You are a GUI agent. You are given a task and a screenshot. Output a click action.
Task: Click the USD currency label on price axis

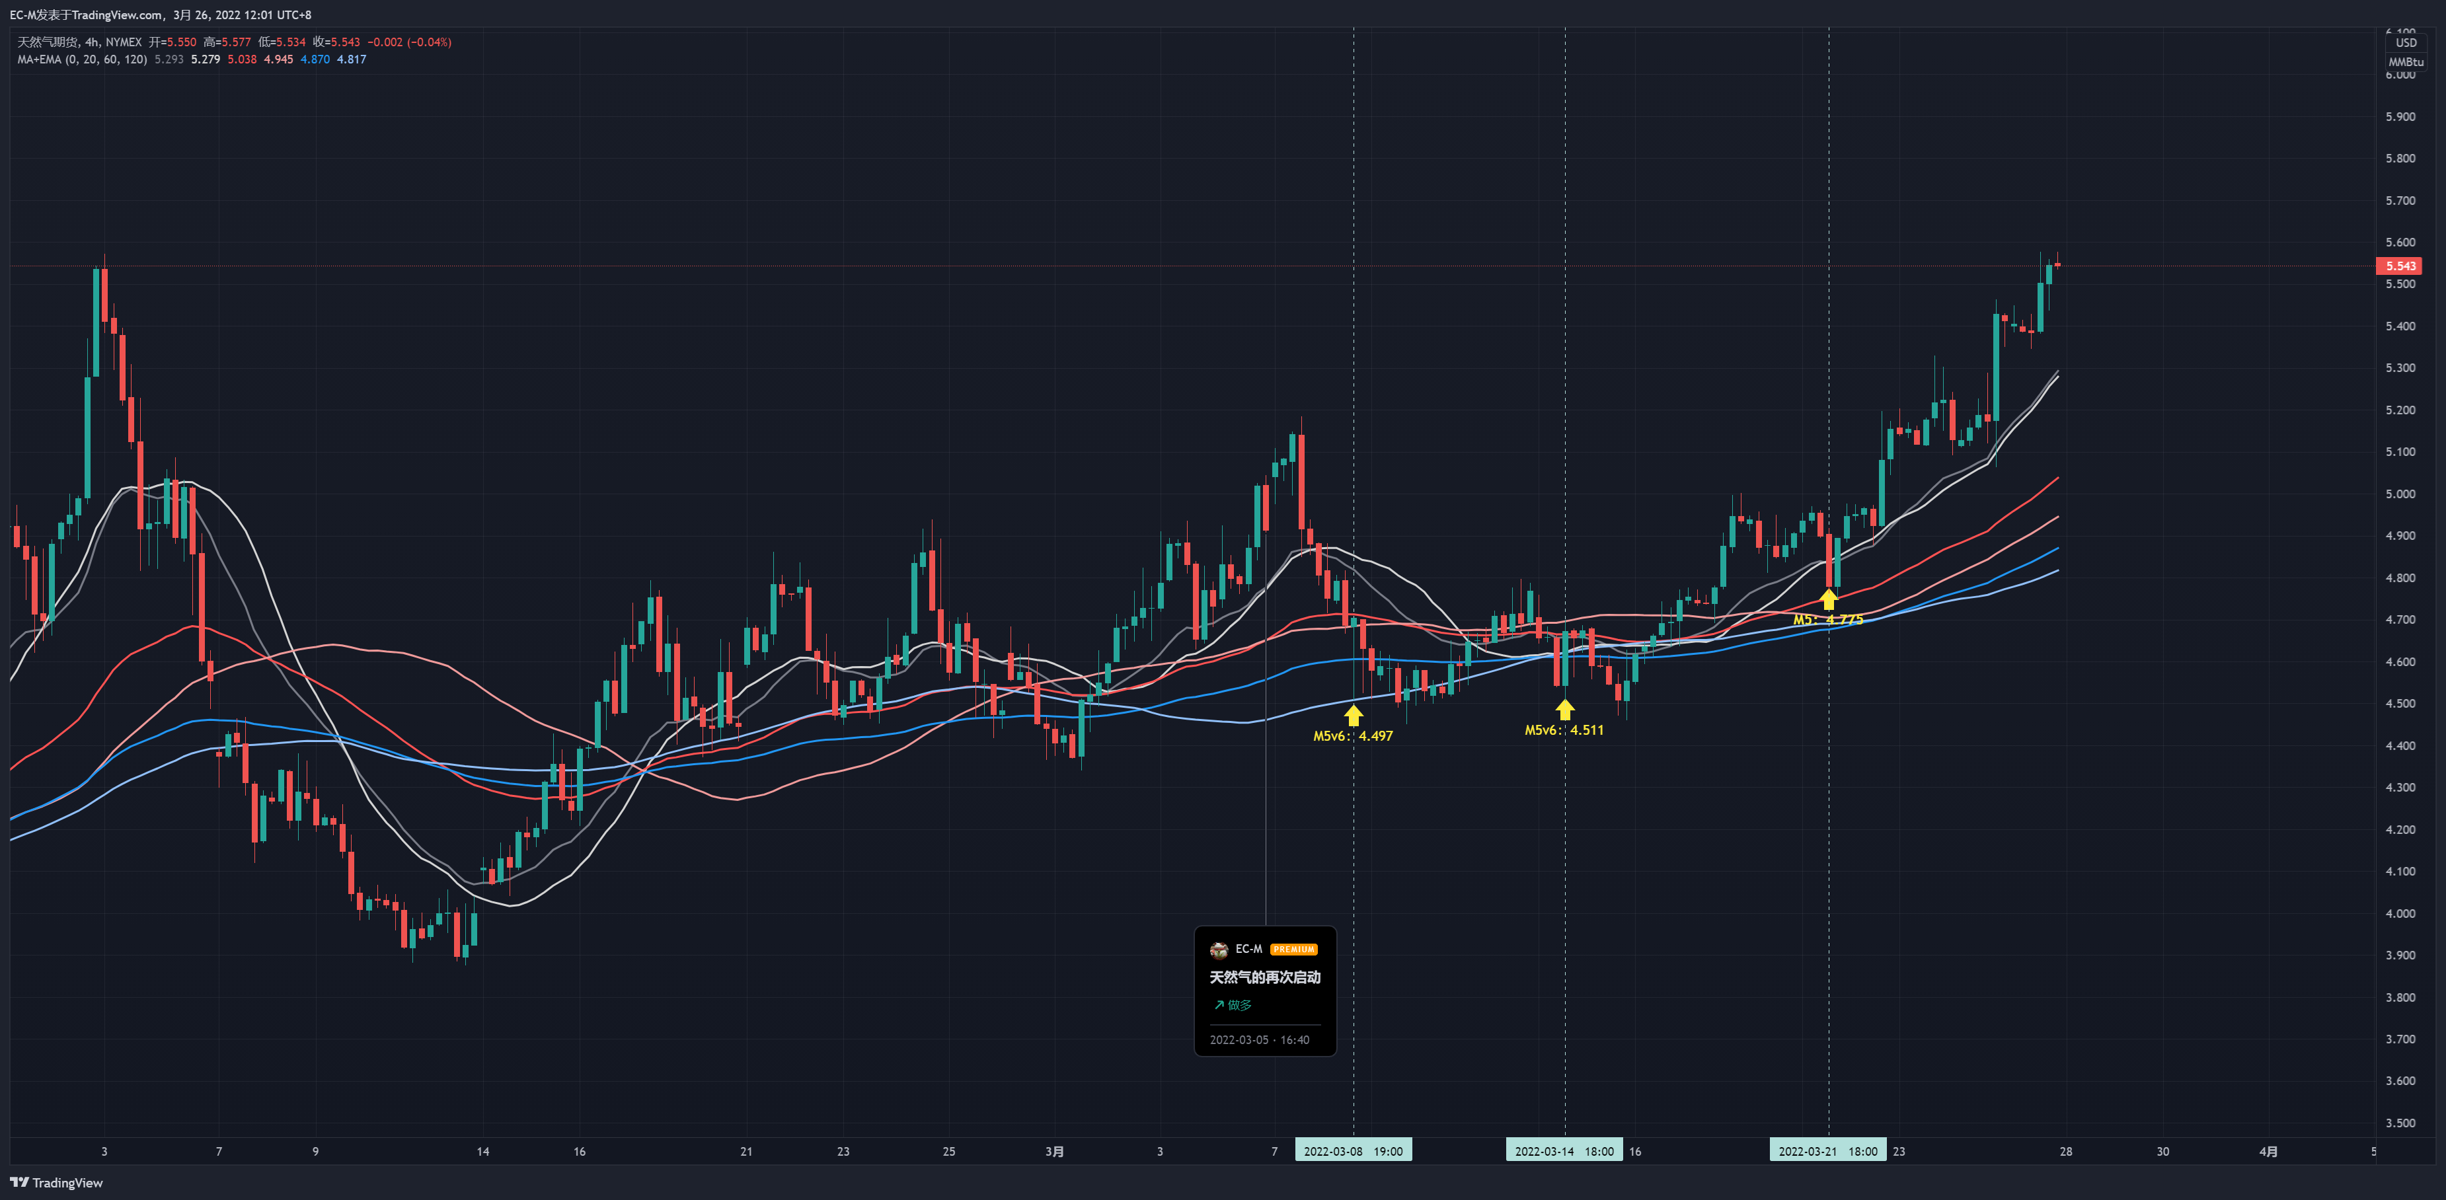2405,43
